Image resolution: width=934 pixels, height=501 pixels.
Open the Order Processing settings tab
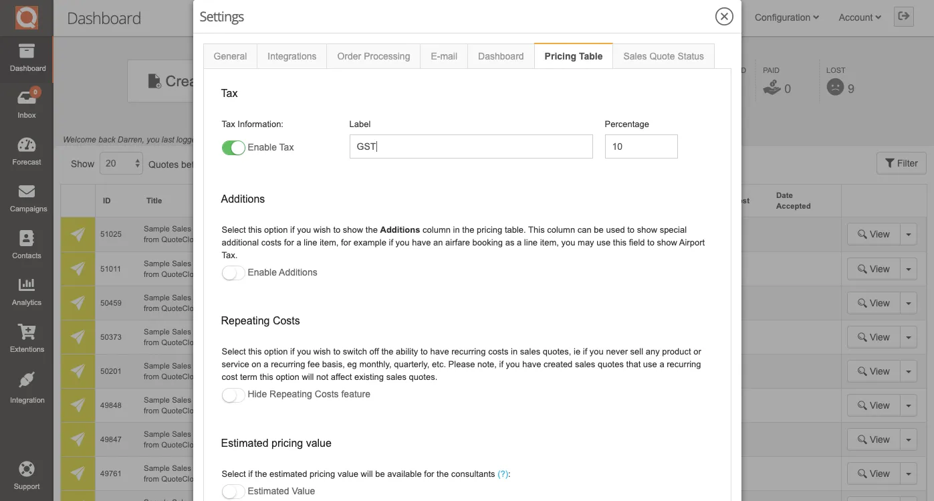(373, 56)
